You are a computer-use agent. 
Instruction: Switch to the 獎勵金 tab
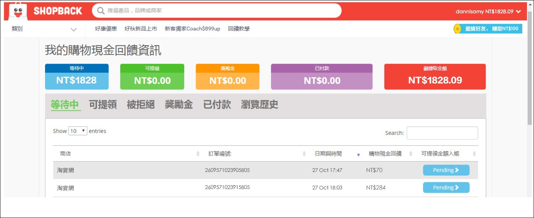tap(179, 105)
